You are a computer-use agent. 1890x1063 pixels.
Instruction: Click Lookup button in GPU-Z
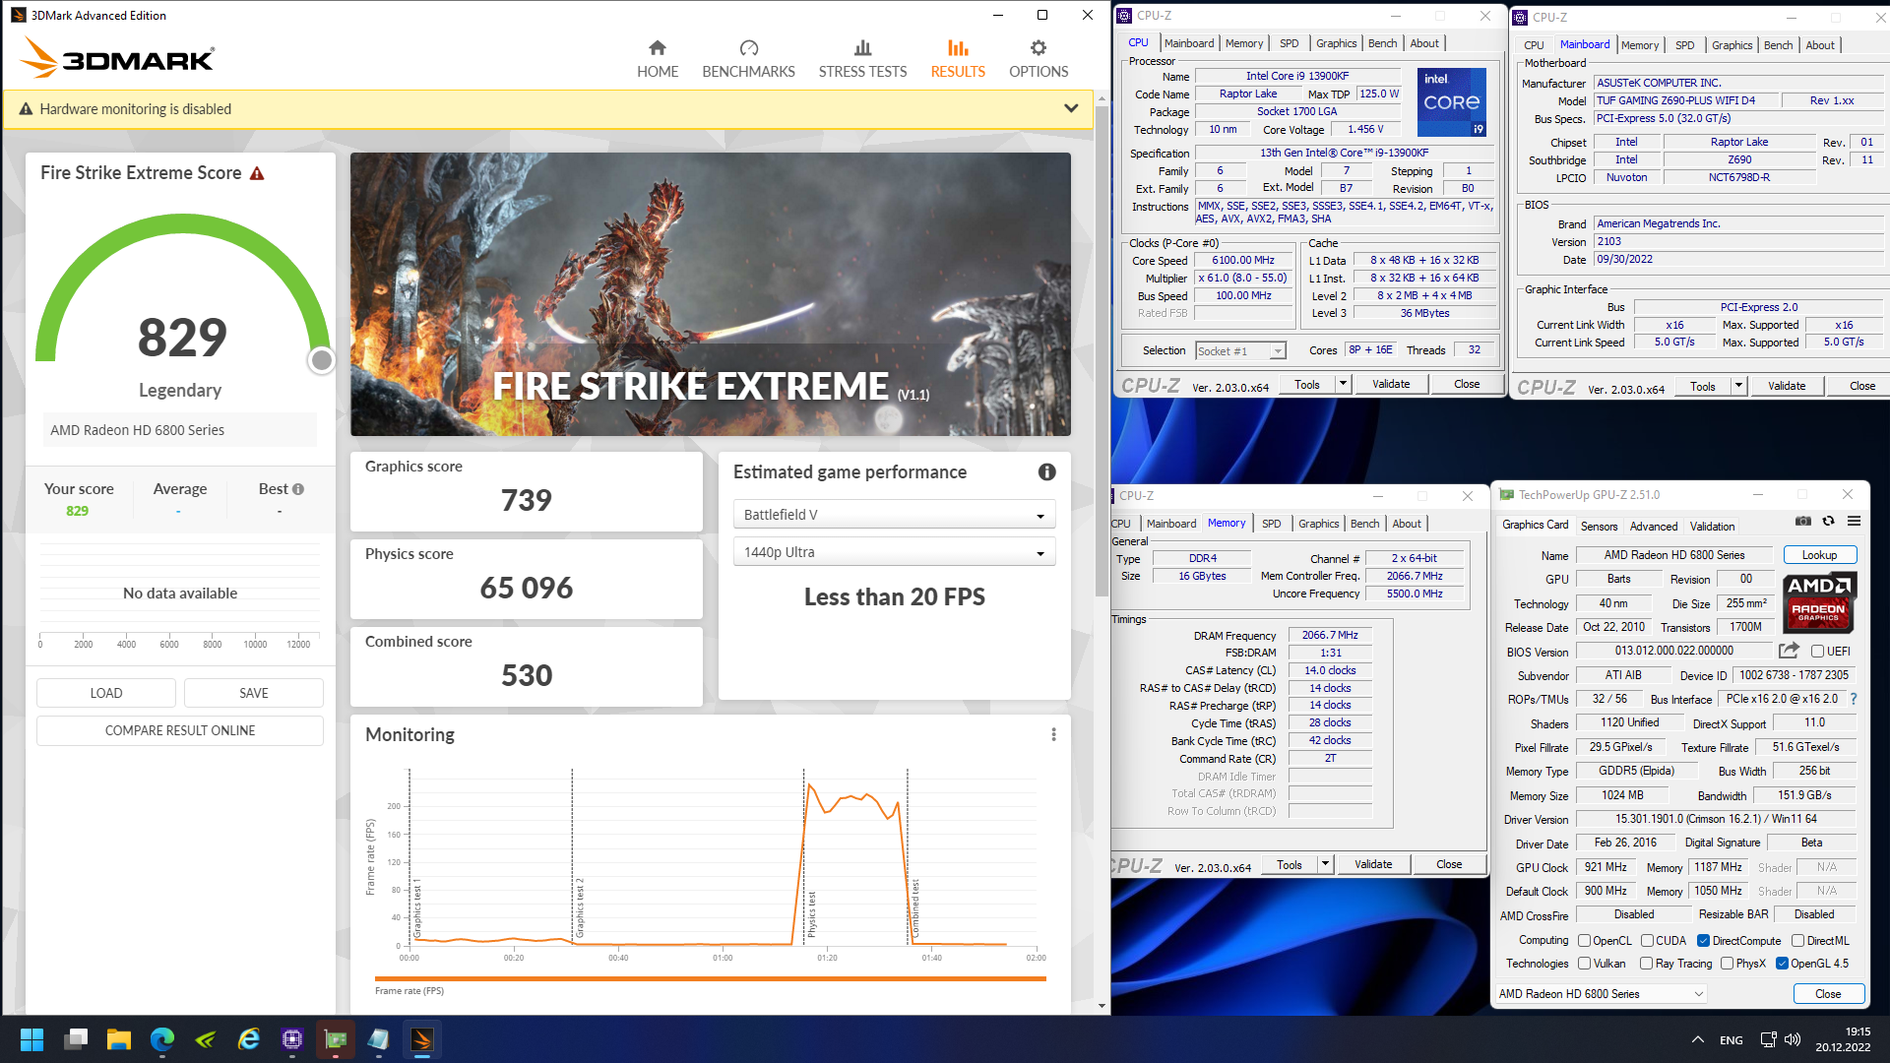click(1819, 555)
